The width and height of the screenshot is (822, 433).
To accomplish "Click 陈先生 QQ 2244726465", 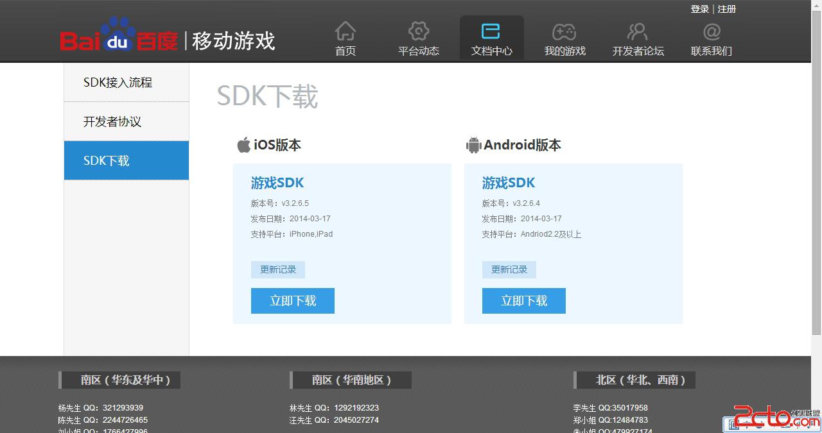I will [103, 420].
